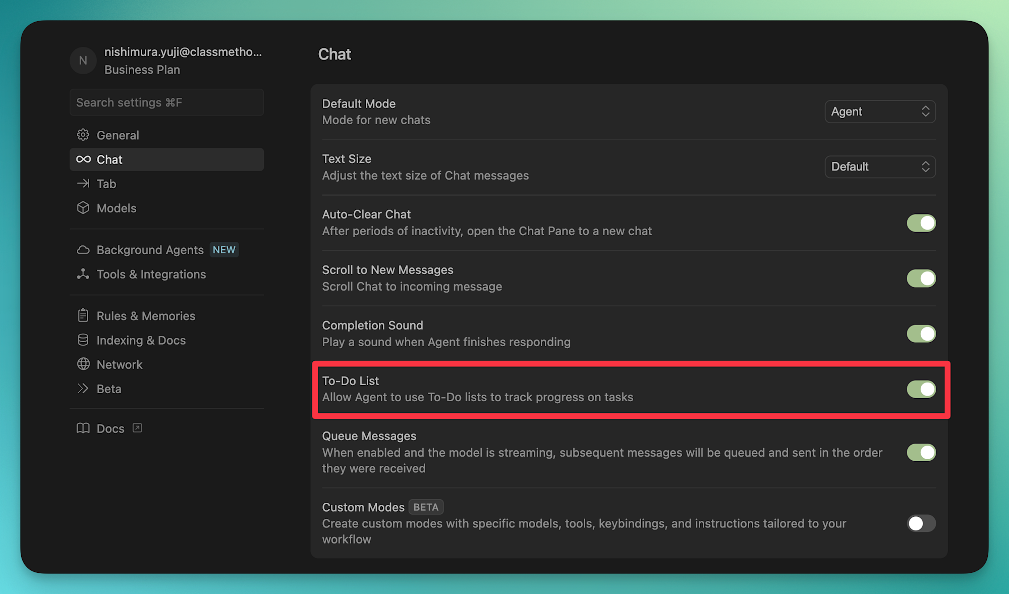
Task: Enable the Custom Modes toggle
Action: click(x=921, y=523)
